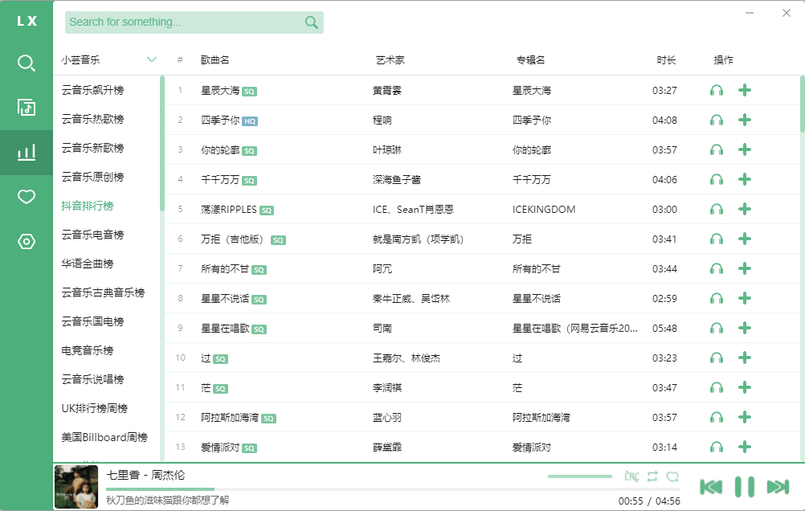Screen dimensions: 805x511
Task: Play 星辰大海 with its headphone icon
Action: tap(716, 90)
